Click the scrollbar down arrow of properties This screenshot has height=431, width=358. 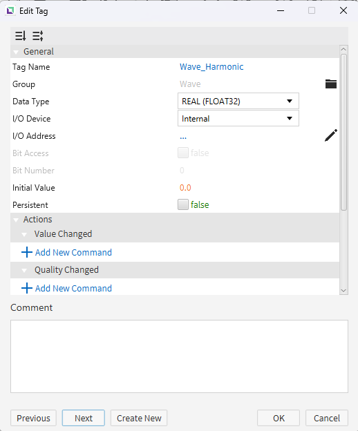click(x=343, y=291)
